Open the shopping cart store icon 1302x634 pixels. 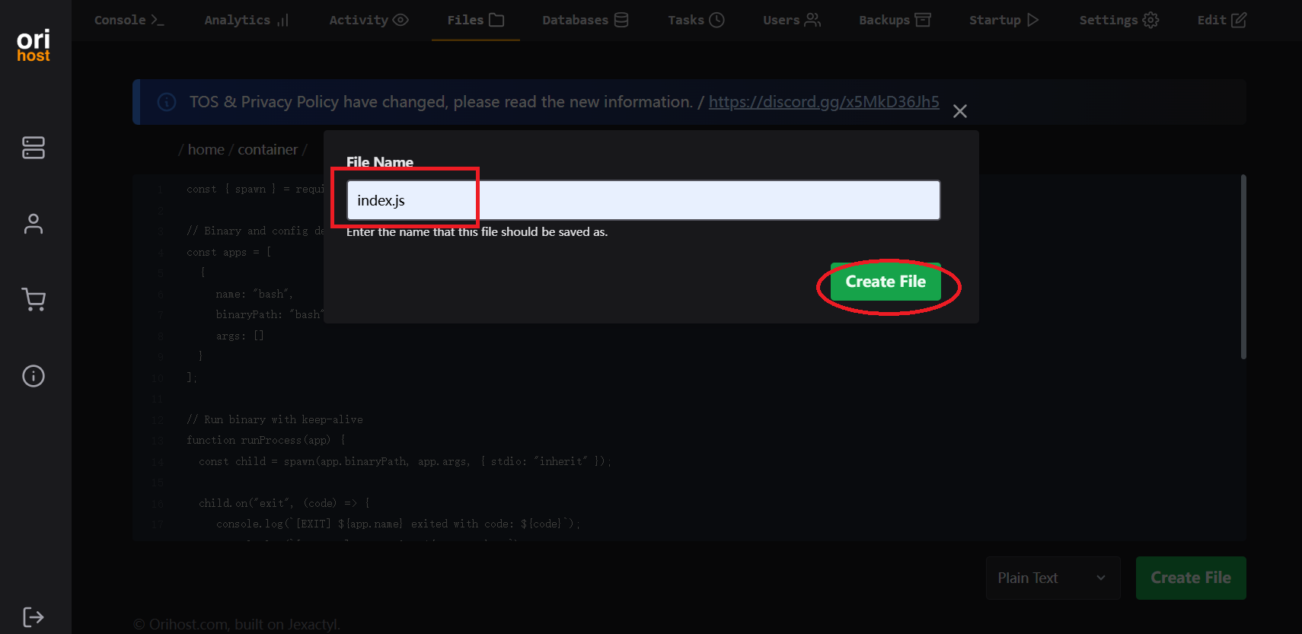click(x=34, y=300)
